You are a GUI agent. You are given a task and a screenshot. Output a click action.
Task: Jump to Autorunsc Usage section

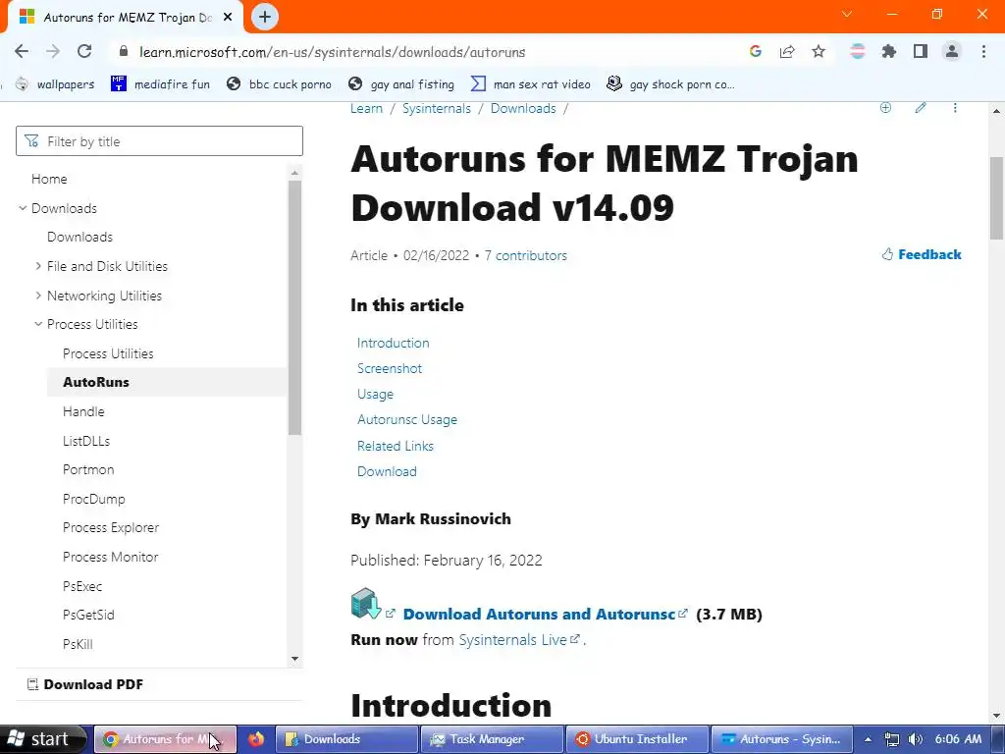(x=407, y=420)
